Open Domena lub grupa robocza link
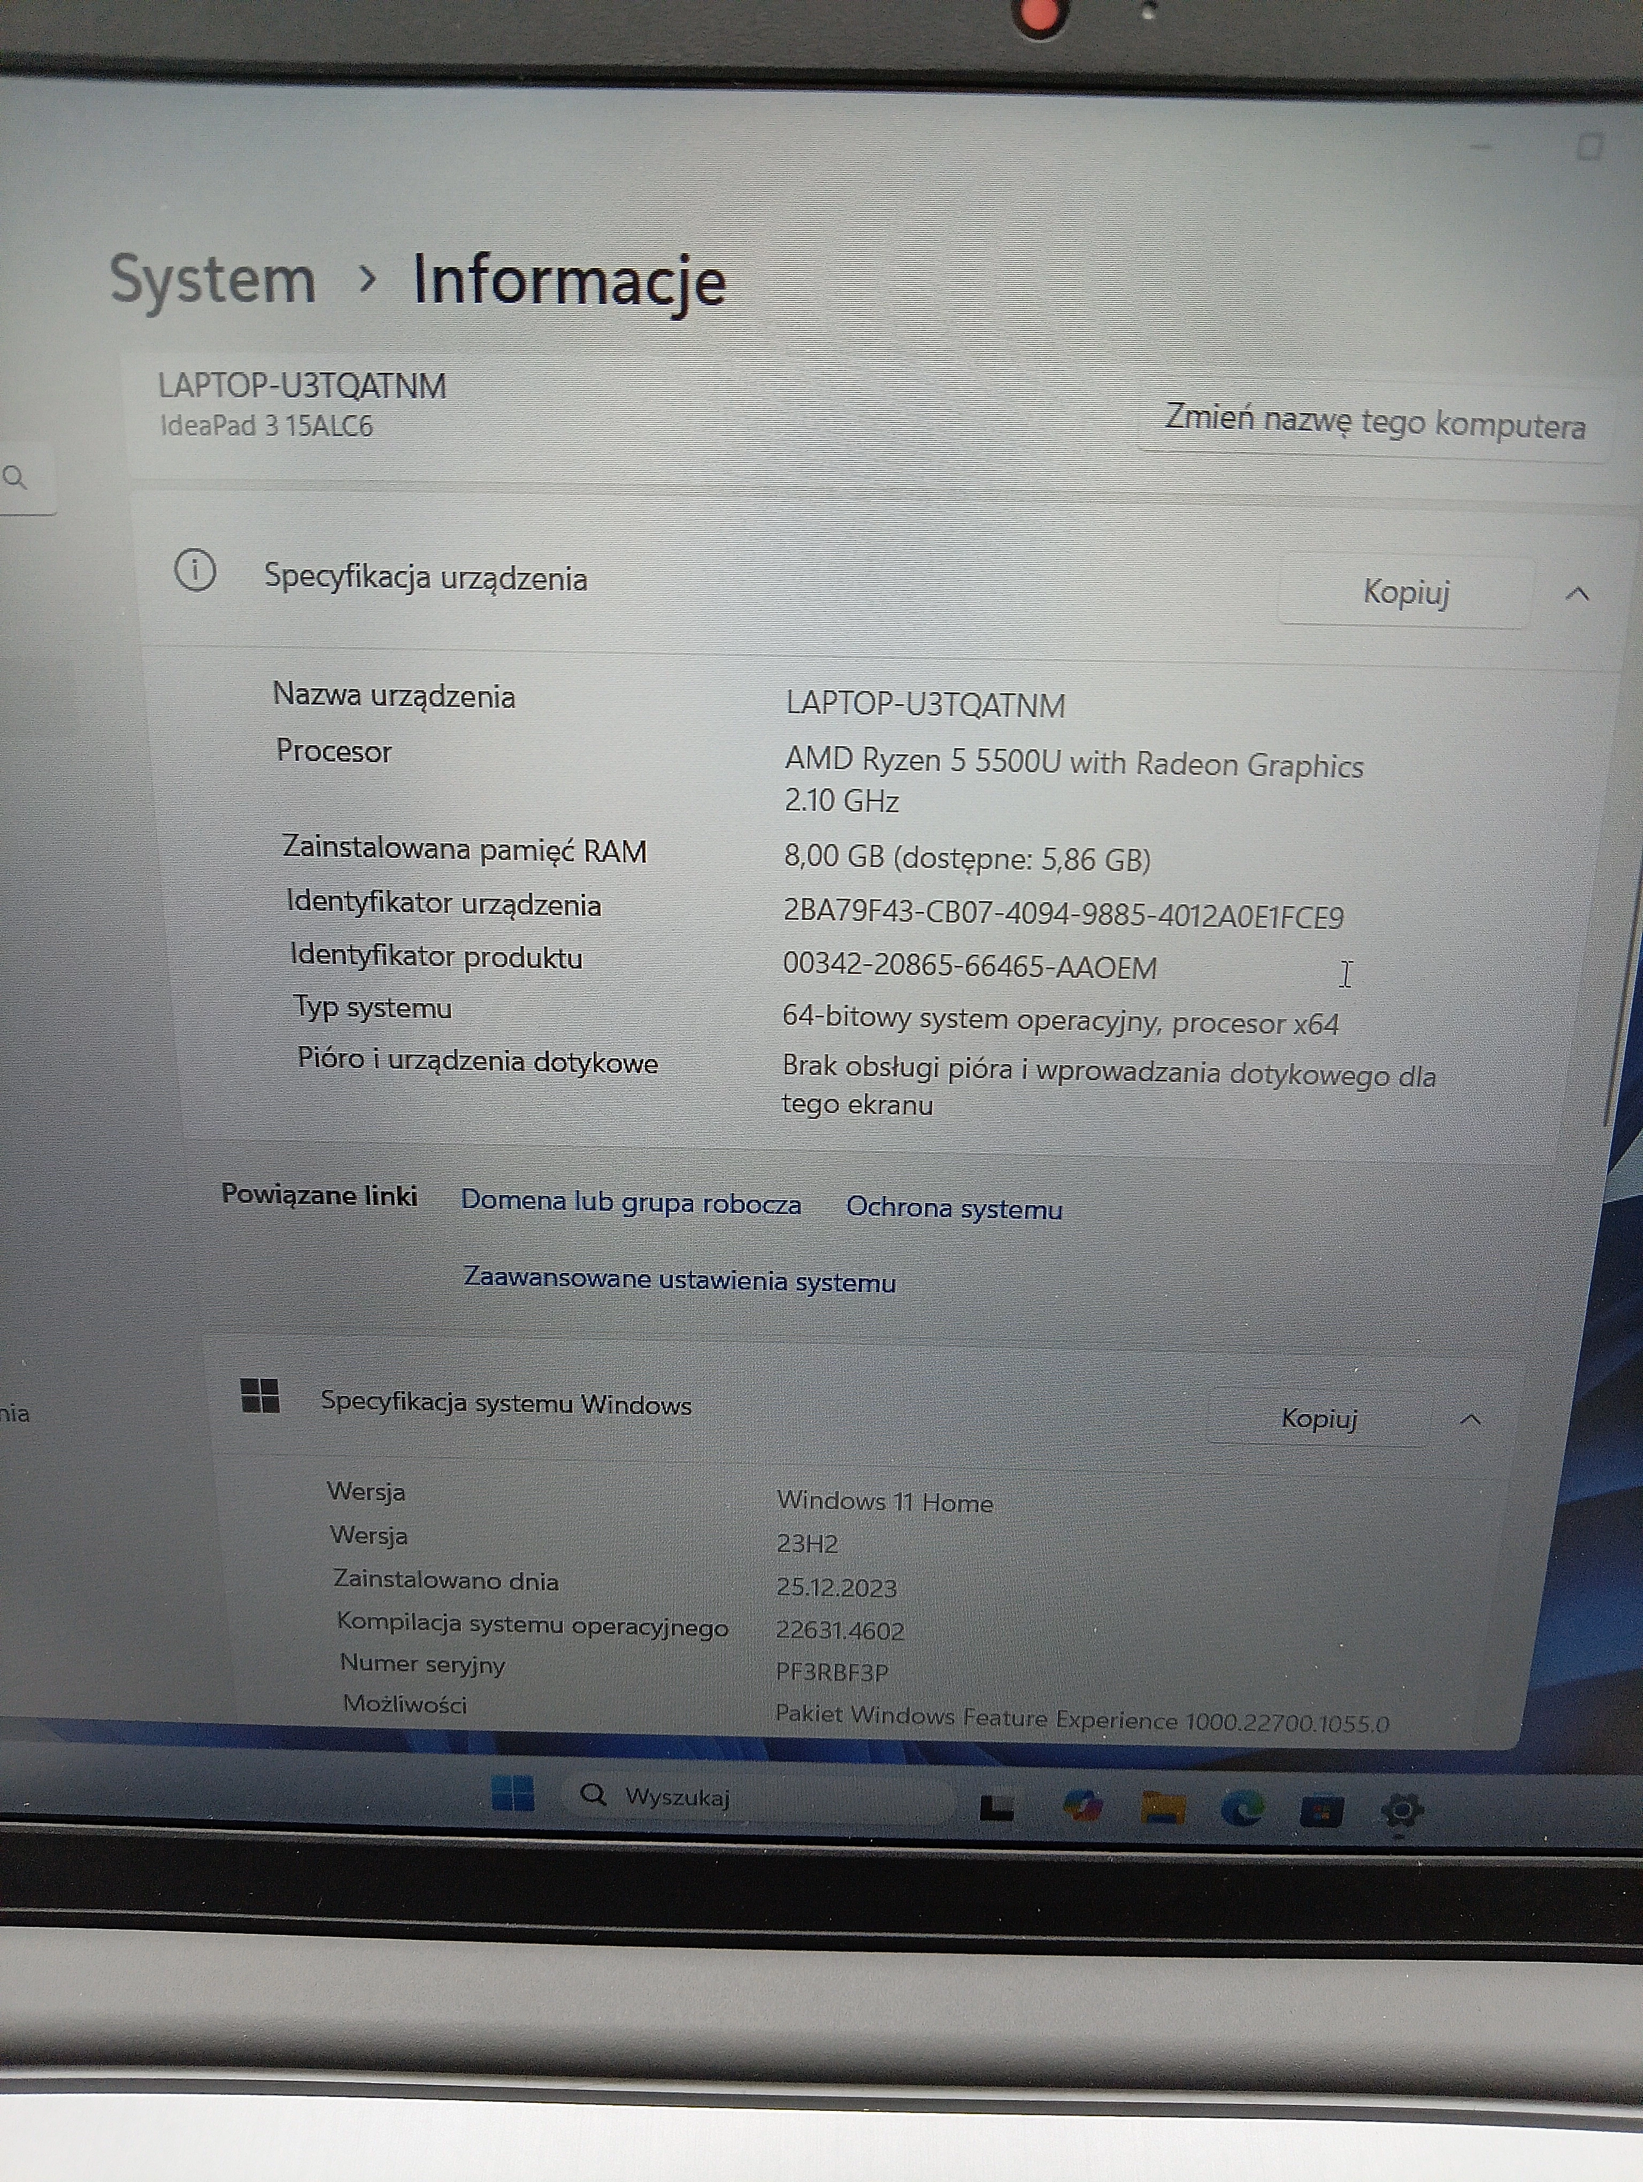Screen dimensions: 1643x2182 [631, 1202]
